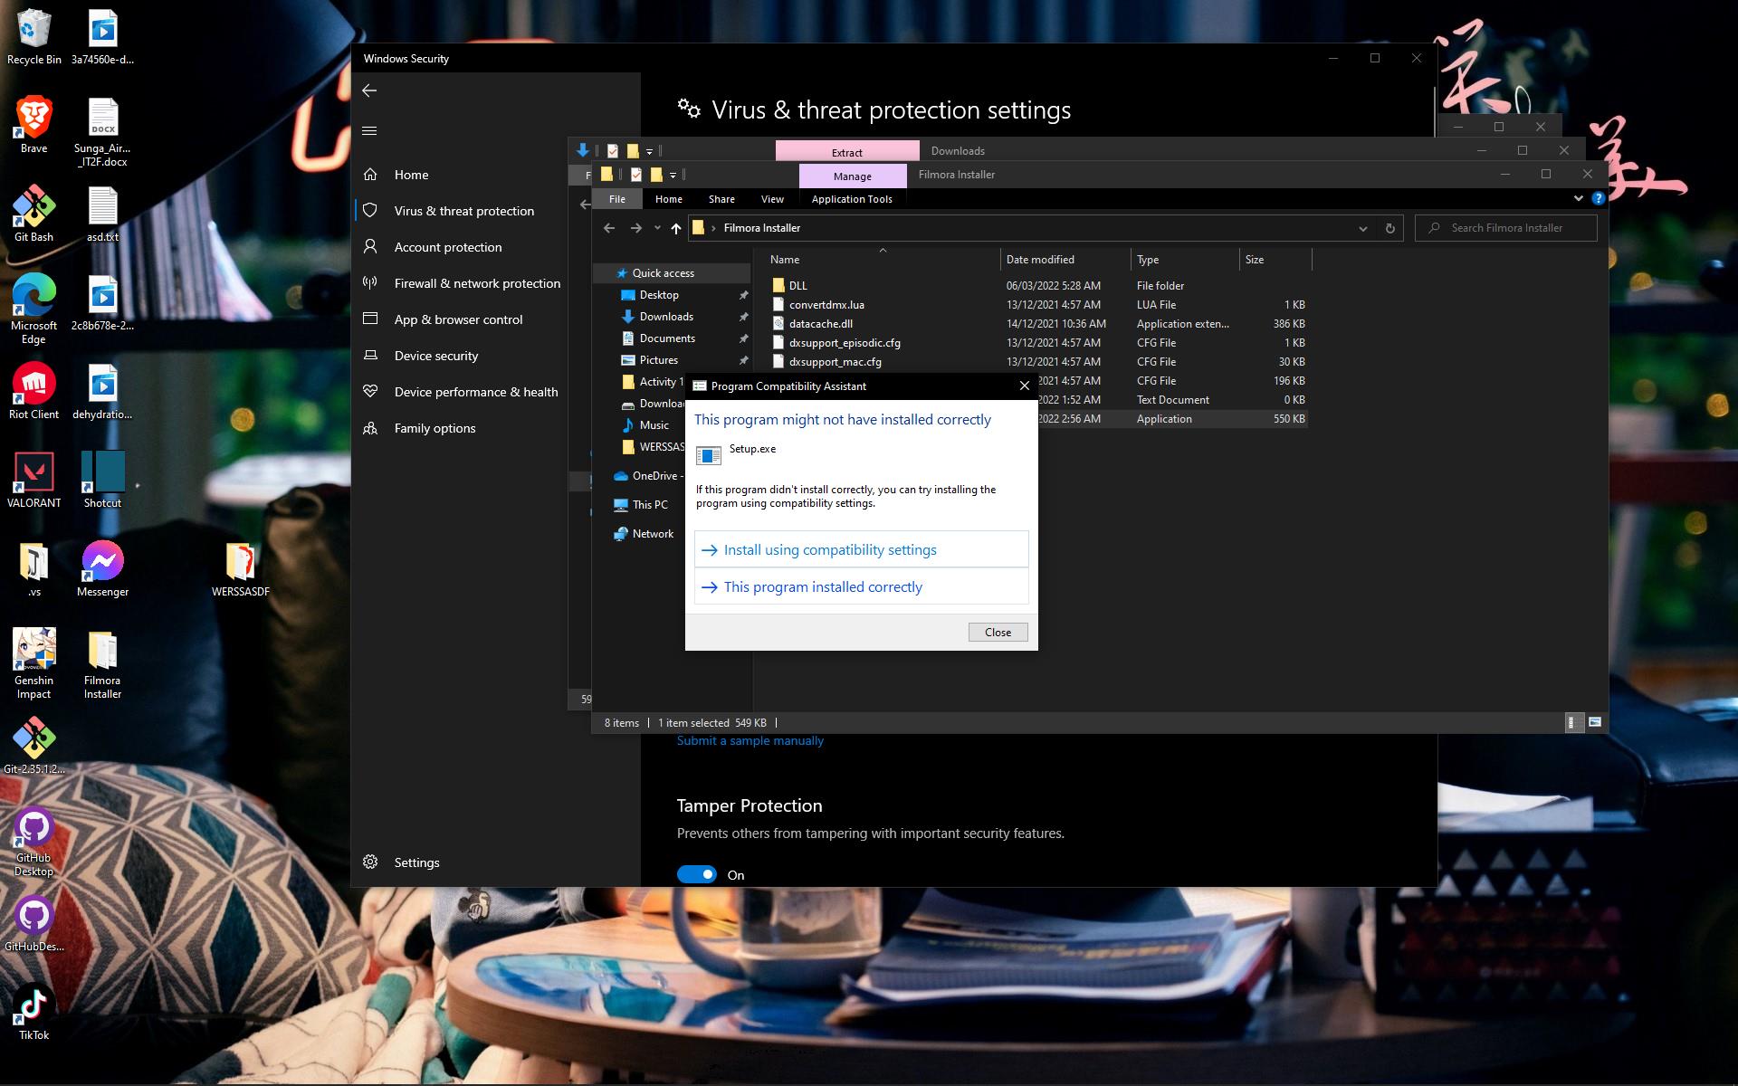Expand the ribbon with chevron
The image size is (1738, 1086).
coord(1578,198)
